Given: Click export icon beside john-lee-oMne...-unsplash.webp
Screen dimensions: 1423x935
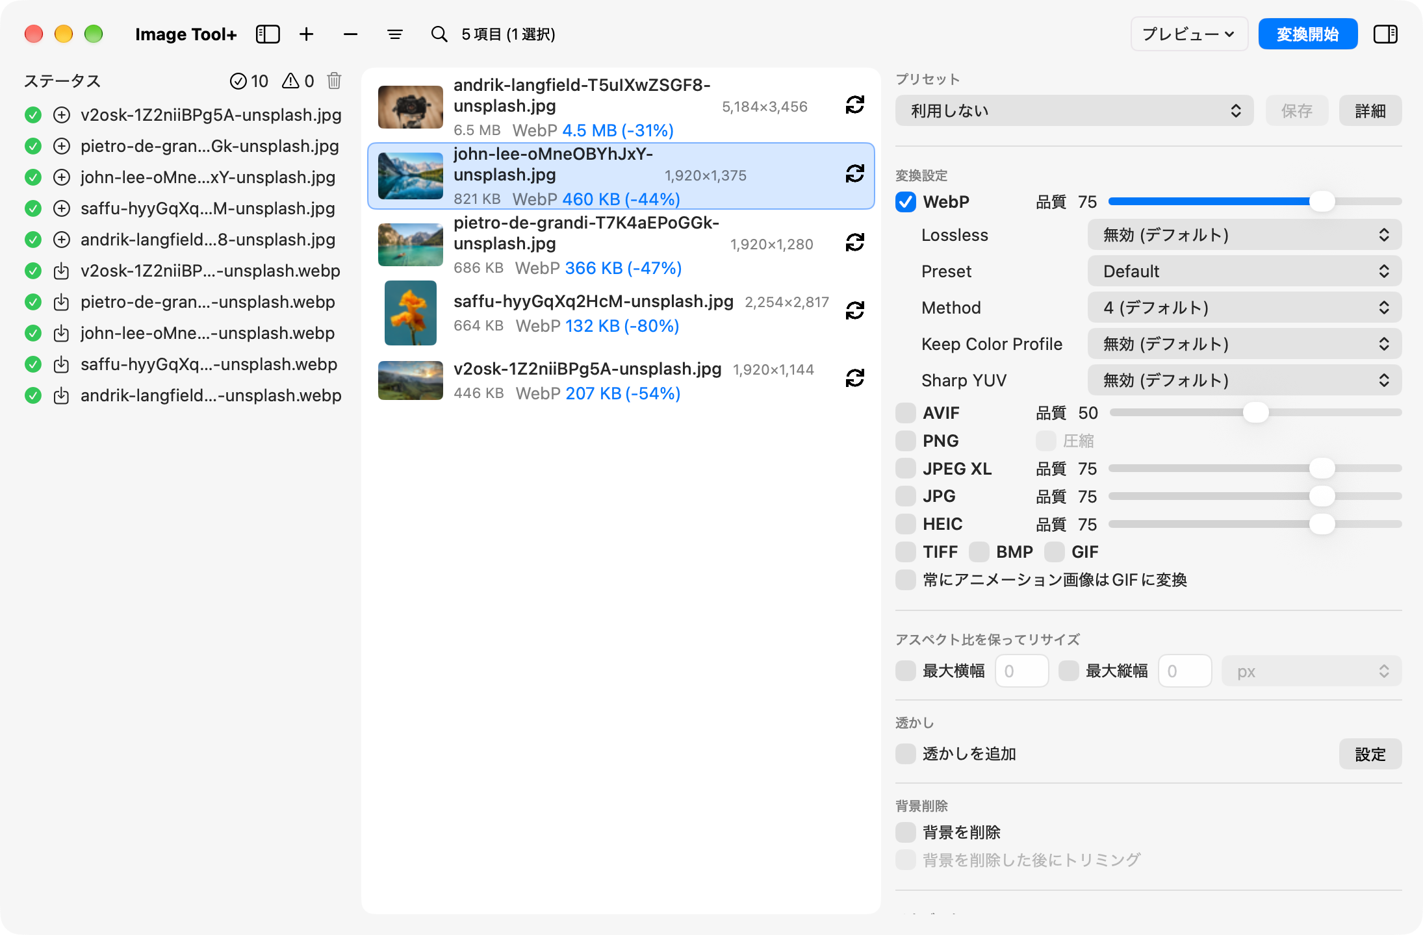Looking at the screenshot, I should tap(62, 333).
